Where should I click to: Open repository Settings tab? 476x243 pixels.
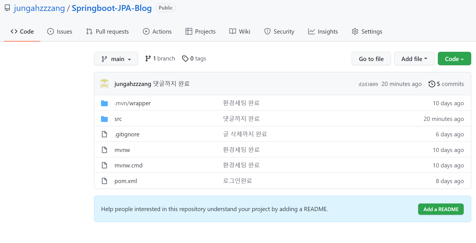[367, 32]
